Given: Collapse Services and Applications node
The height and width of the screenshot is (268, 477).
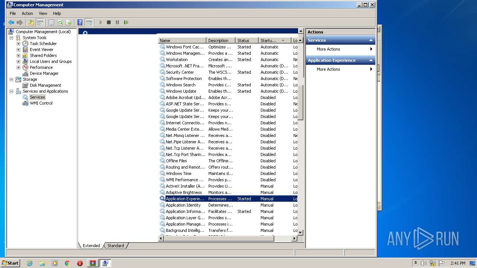Looking at the screenshot, I should click(11, 91).
